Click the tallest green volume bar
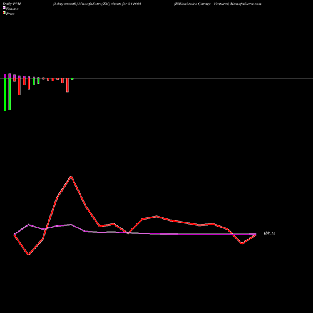The height and width of the screenshot is (313, 313). coord(5,95)
